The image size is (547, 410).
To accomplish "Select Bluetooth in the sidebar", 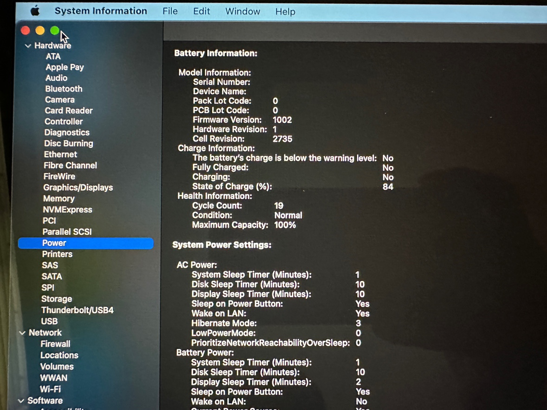I will coord(64,89).
